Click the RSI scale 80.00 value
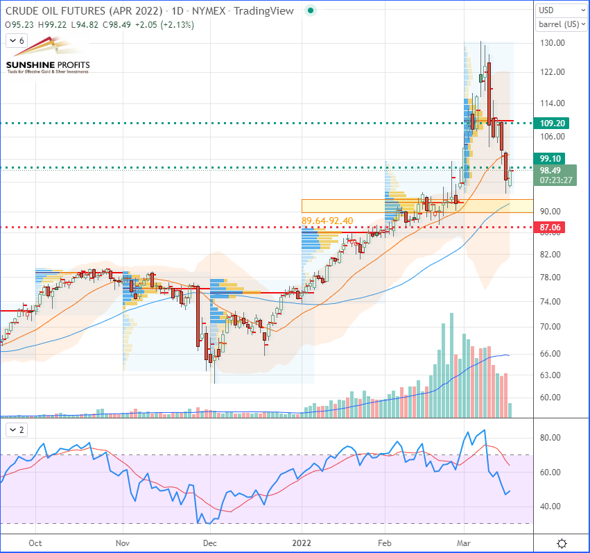The height and width of the screenshot is (553, 590). click(550, 438)
